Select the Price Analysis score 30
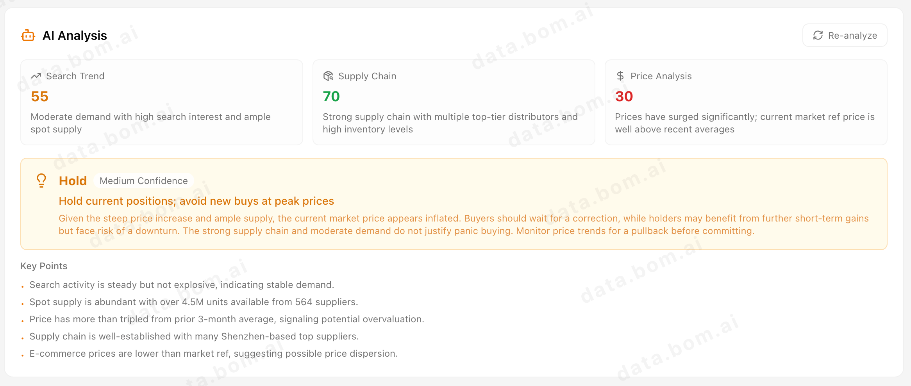Image resolution: width=911 pixels, height=386 pixels. pos(624,96)
